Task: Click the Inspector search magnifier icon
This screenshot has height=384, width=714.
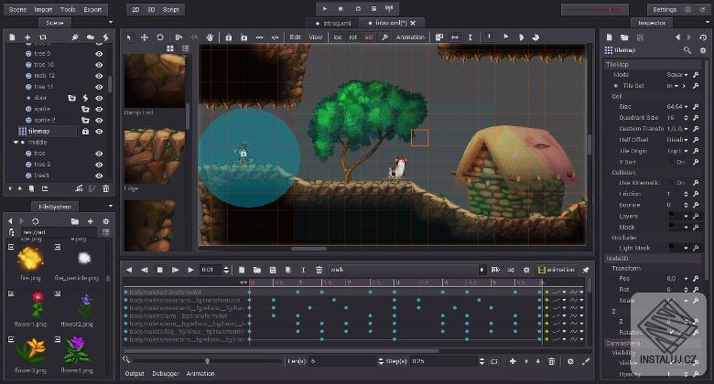Action: (x=687, y=50)
